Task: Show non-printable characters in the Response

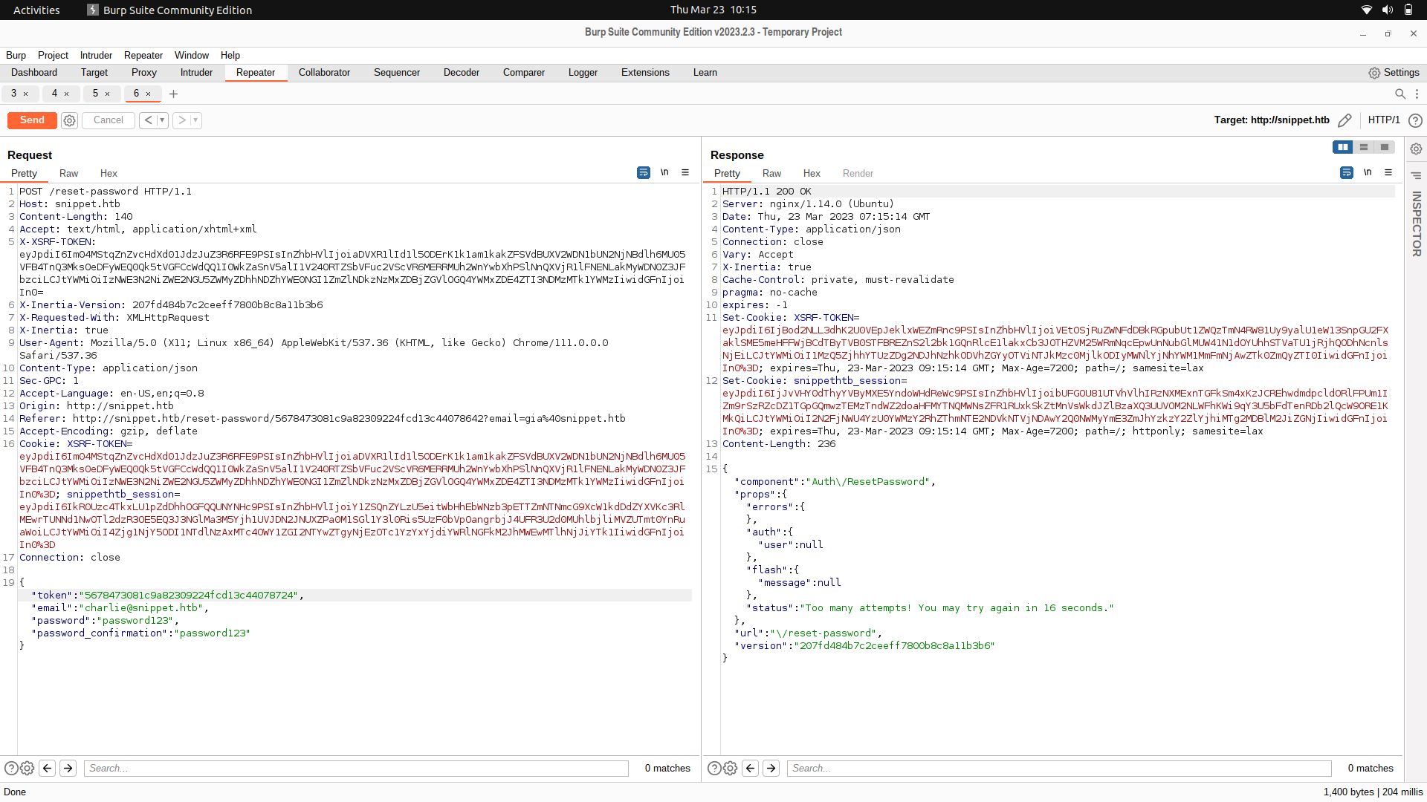Action: (1368, 172)
